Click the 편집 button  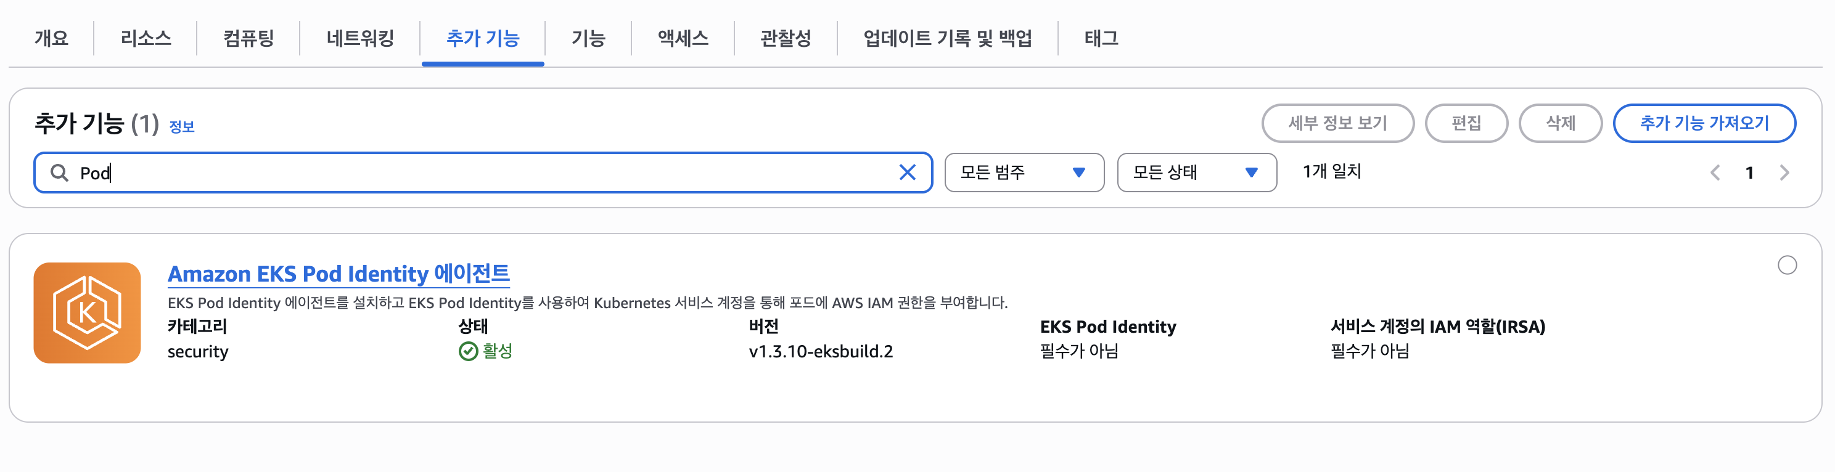pyautogui.click(x=1466, y=123)
